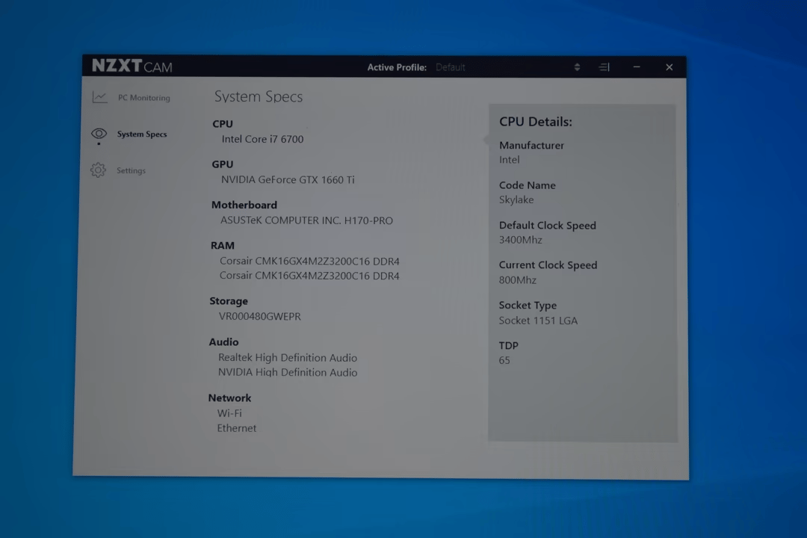
Task: Click the 3400Mhz default clock value
Action: pyautogui.click(x=520, y=240)
